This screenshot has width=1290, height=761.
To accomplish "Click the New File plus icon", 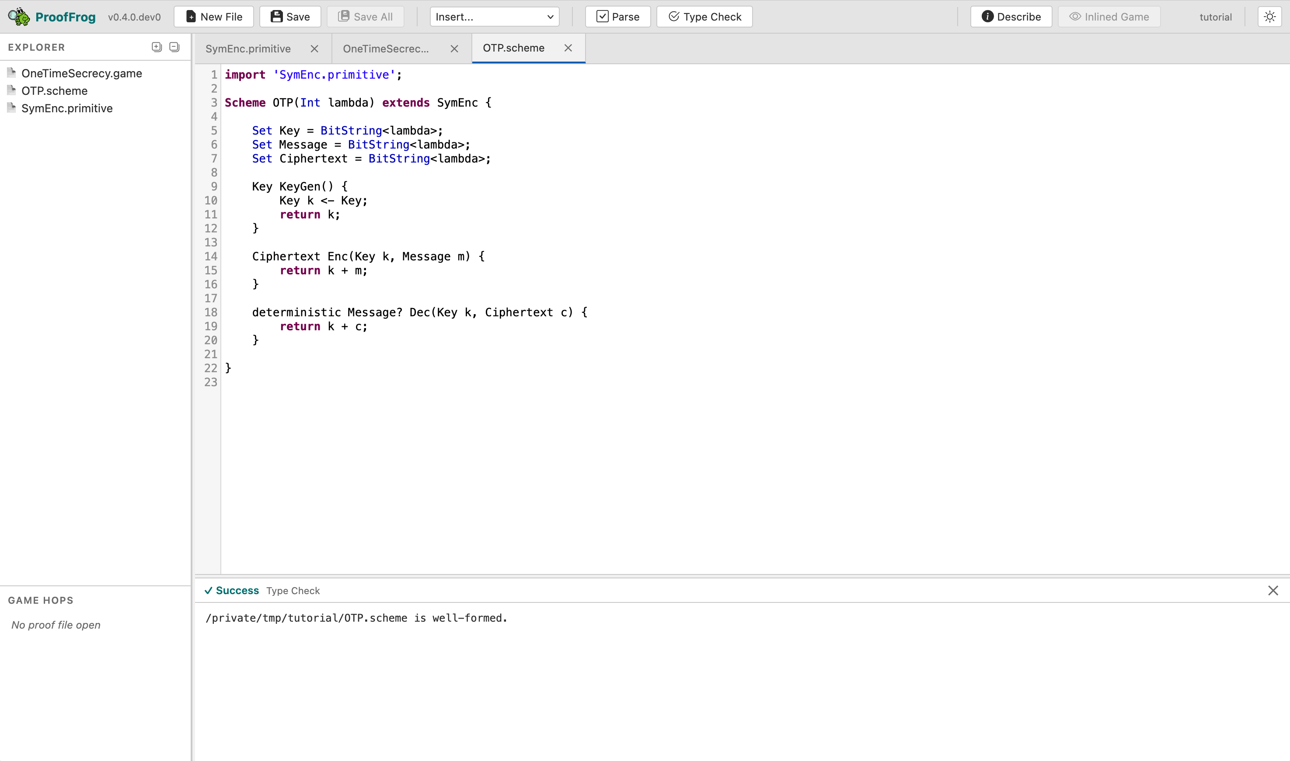I will (191, 17).
